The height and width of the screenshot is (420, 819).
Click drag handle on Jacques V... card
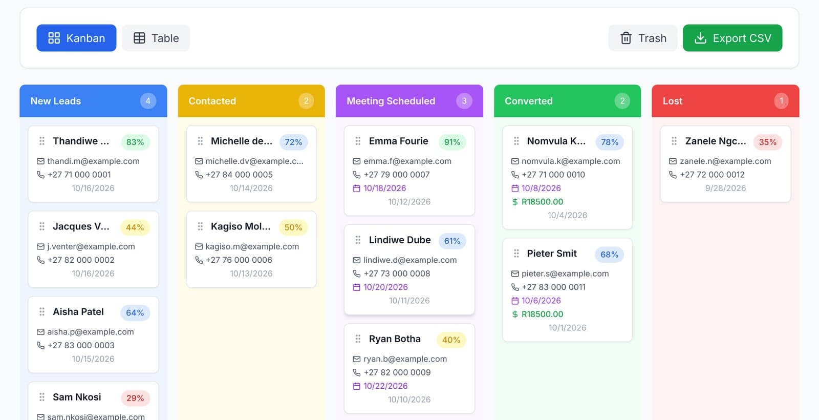click(42, 226)
